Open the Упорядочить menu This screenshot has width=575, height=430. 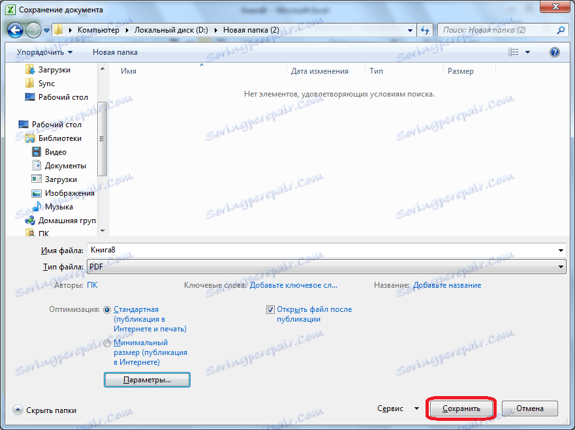pyautogui.click(x=44, y=52)
